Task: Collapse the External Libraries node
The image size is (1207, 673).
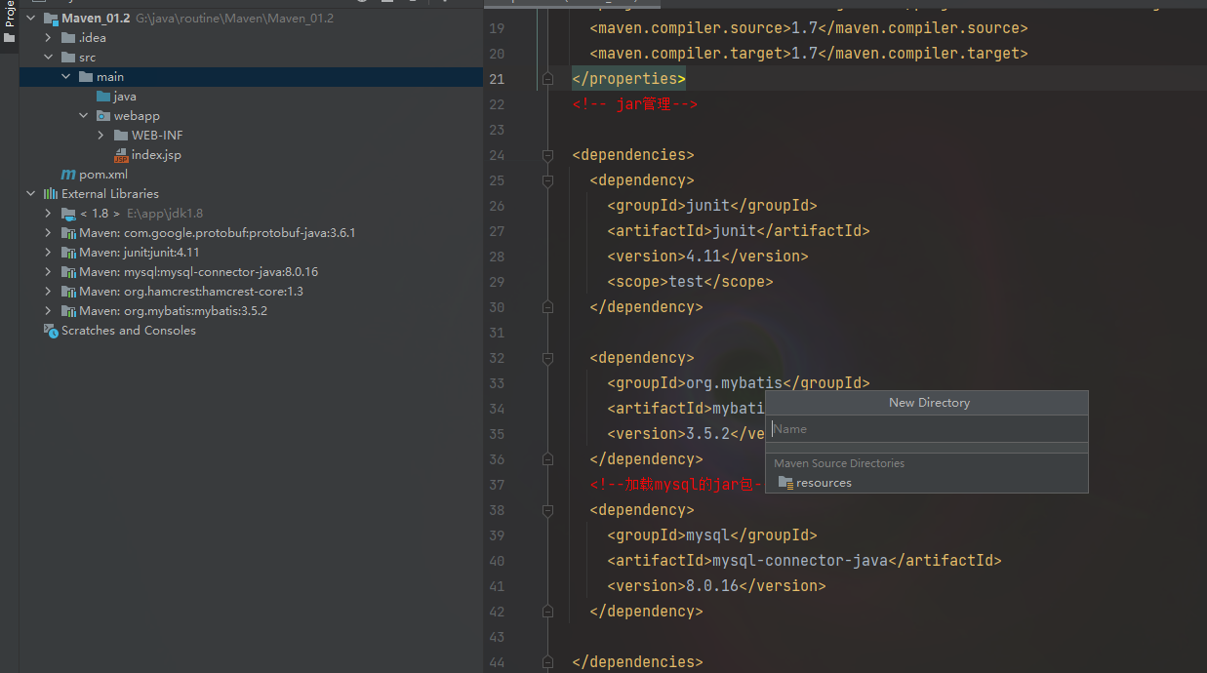Action: (31, 194)
